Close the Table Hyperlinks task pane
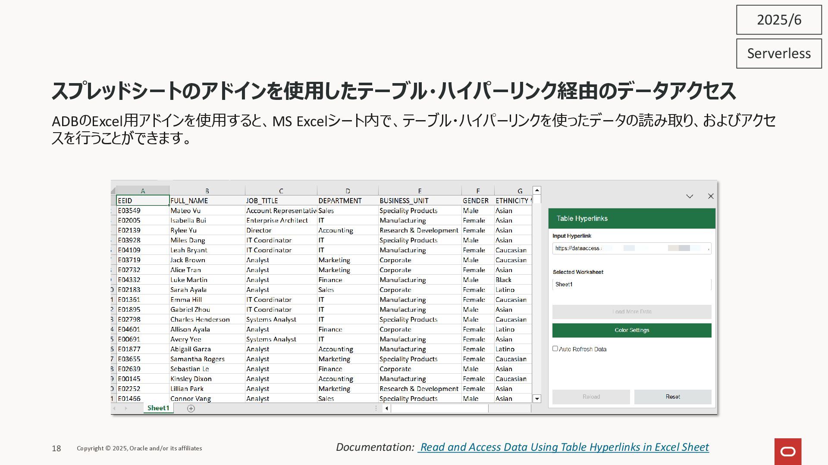Viewport: 828px width, 465px height. pos(711,196)
